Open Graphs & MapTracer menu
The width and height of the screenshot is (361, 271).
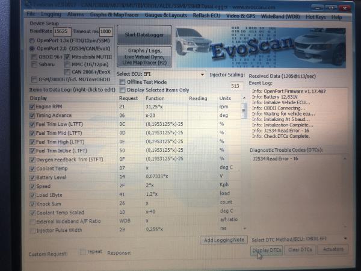coord(114,15)
